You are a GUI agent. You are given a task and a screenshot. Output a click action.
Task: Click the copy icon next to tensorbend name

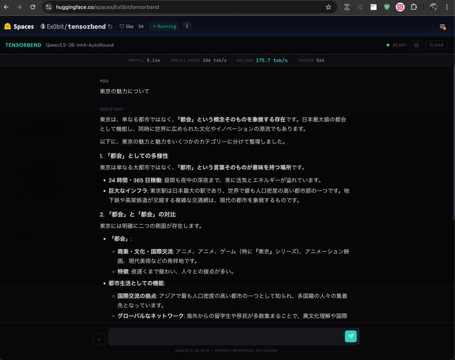pos(110,26)
